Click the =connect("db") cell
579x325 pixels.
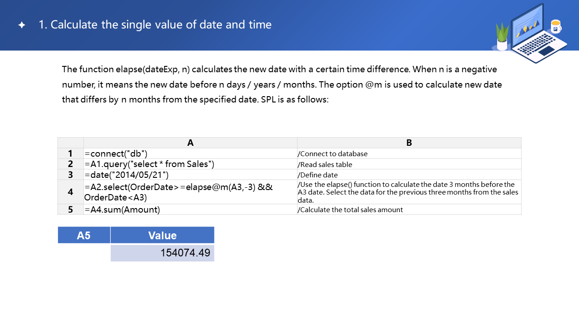(190, 153)
